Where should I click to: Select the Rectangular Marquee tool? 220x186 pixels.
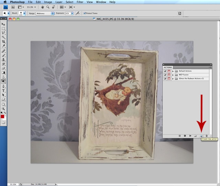(x=3, y=28)
